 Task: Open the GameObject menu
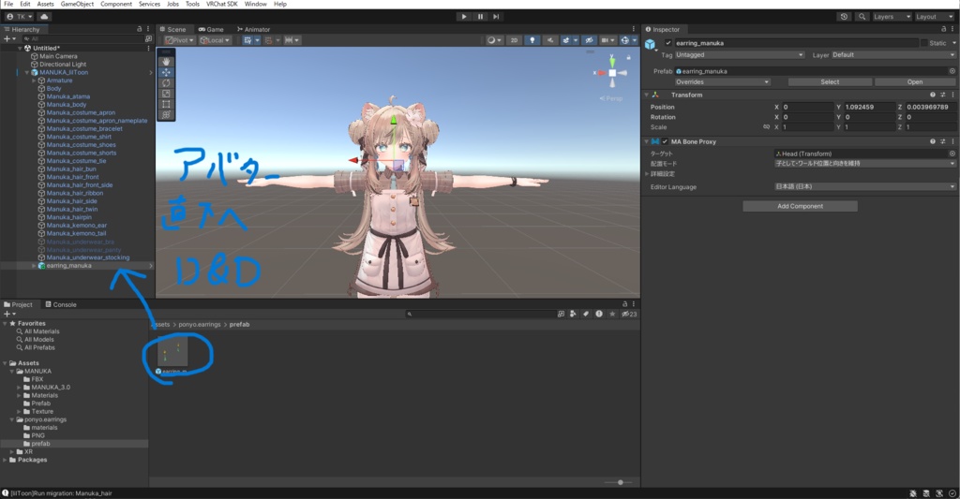point(77,4)
